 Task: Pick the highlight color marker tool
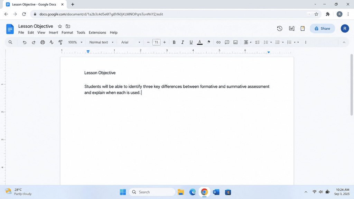click(208, 42)
